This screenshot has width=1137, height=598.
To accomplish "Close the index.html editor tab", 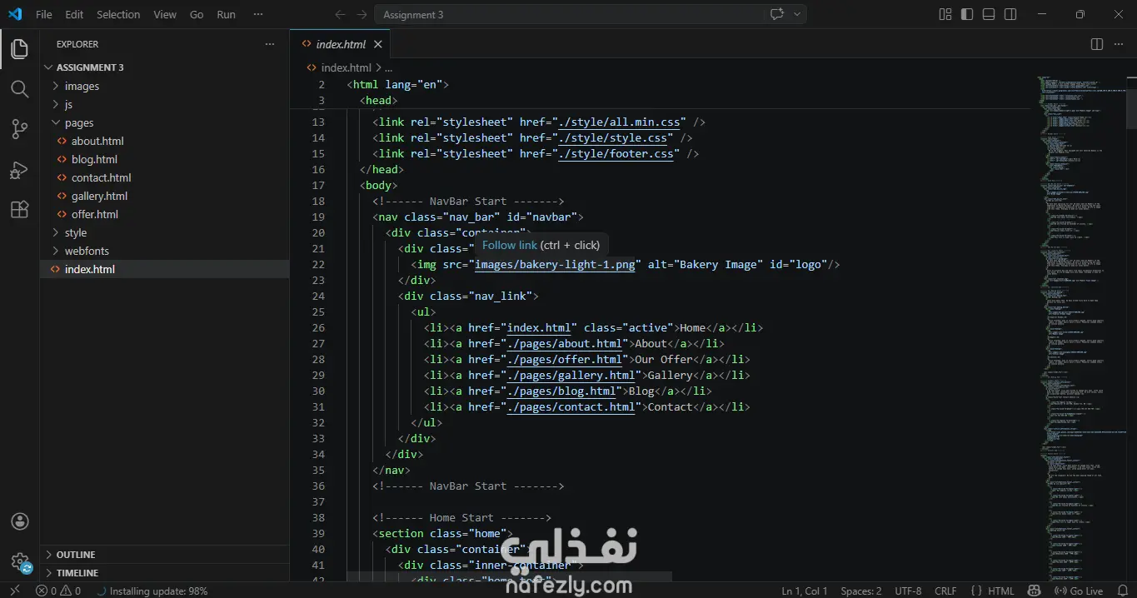I will click(378, 44).
